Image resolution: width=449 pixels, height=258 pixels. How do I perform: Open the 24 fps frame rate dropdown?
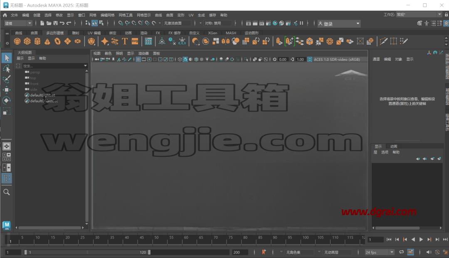380,252
